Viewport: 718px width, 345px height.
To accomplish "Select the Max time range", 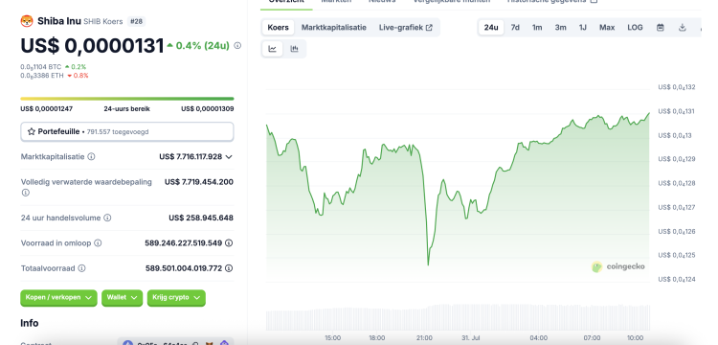I will 607,28.
